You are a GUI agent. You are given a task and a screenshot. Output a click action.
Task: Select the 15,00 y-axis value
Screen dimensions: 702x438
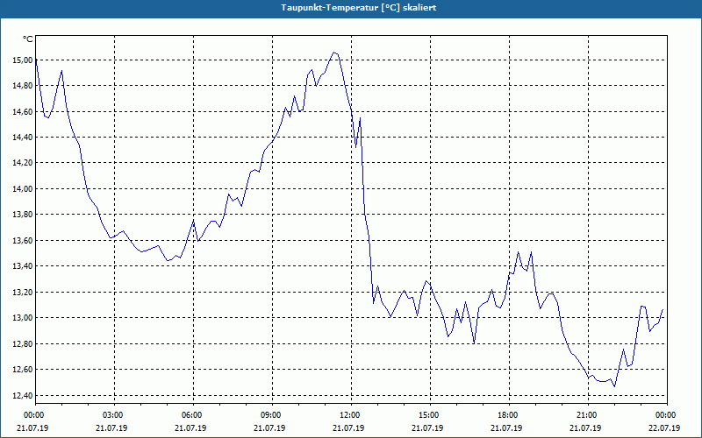click(x=22, y=60)
